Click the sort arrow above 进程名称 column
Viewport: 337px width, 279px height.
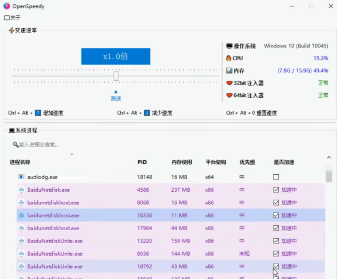pos(72,154)
